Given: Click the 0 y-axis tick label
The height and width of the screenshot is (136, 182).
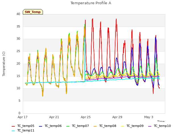Looking at the screenshot, I should (19, 113).
